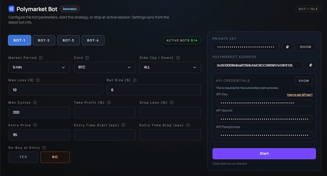
Task: Focus the Entry Time Stop input
Action: point(170,135)
